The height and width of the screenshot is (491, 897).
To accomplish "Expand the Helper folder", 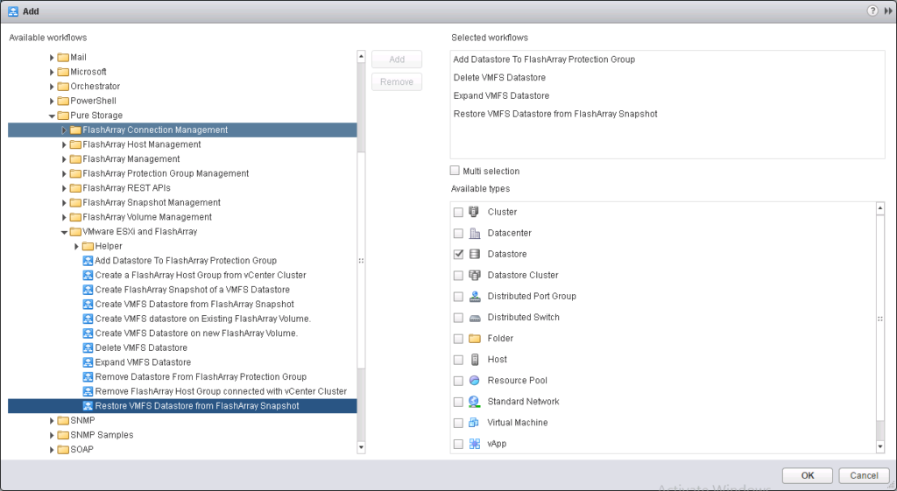I will 77,246.
